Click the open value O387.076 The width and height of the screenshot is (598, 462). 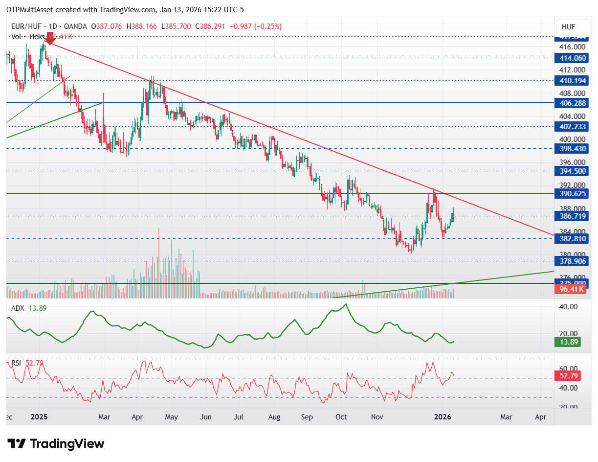(x=107, y=26)
